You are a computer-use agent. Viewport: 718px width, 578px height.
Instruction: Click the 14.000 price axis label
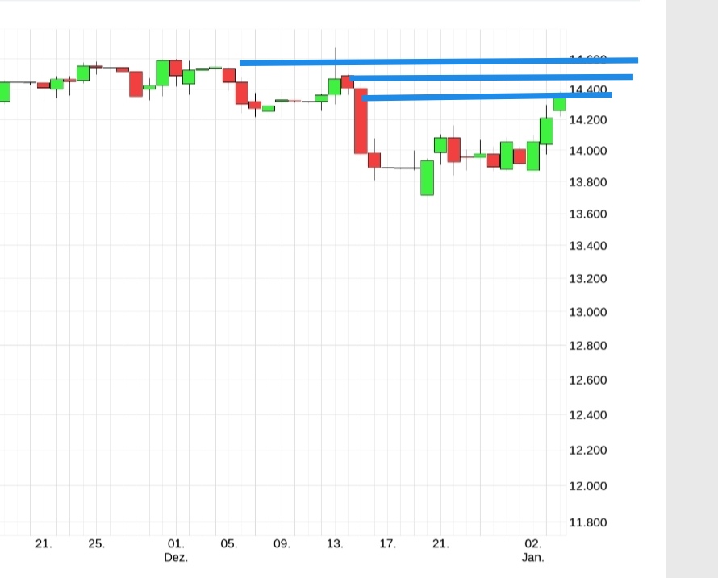(588, 151)
